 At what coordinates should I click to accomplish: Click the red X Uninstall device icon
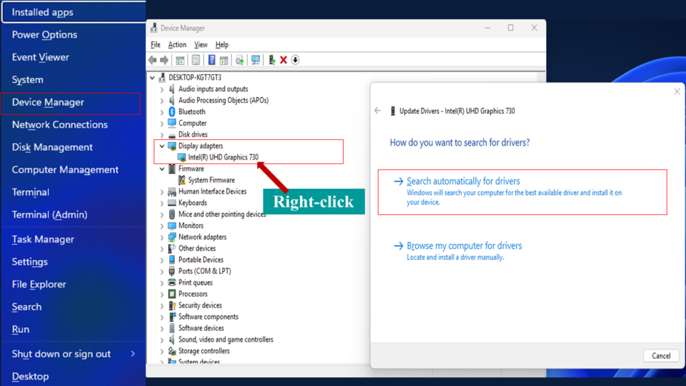click(x=283, y=60)
